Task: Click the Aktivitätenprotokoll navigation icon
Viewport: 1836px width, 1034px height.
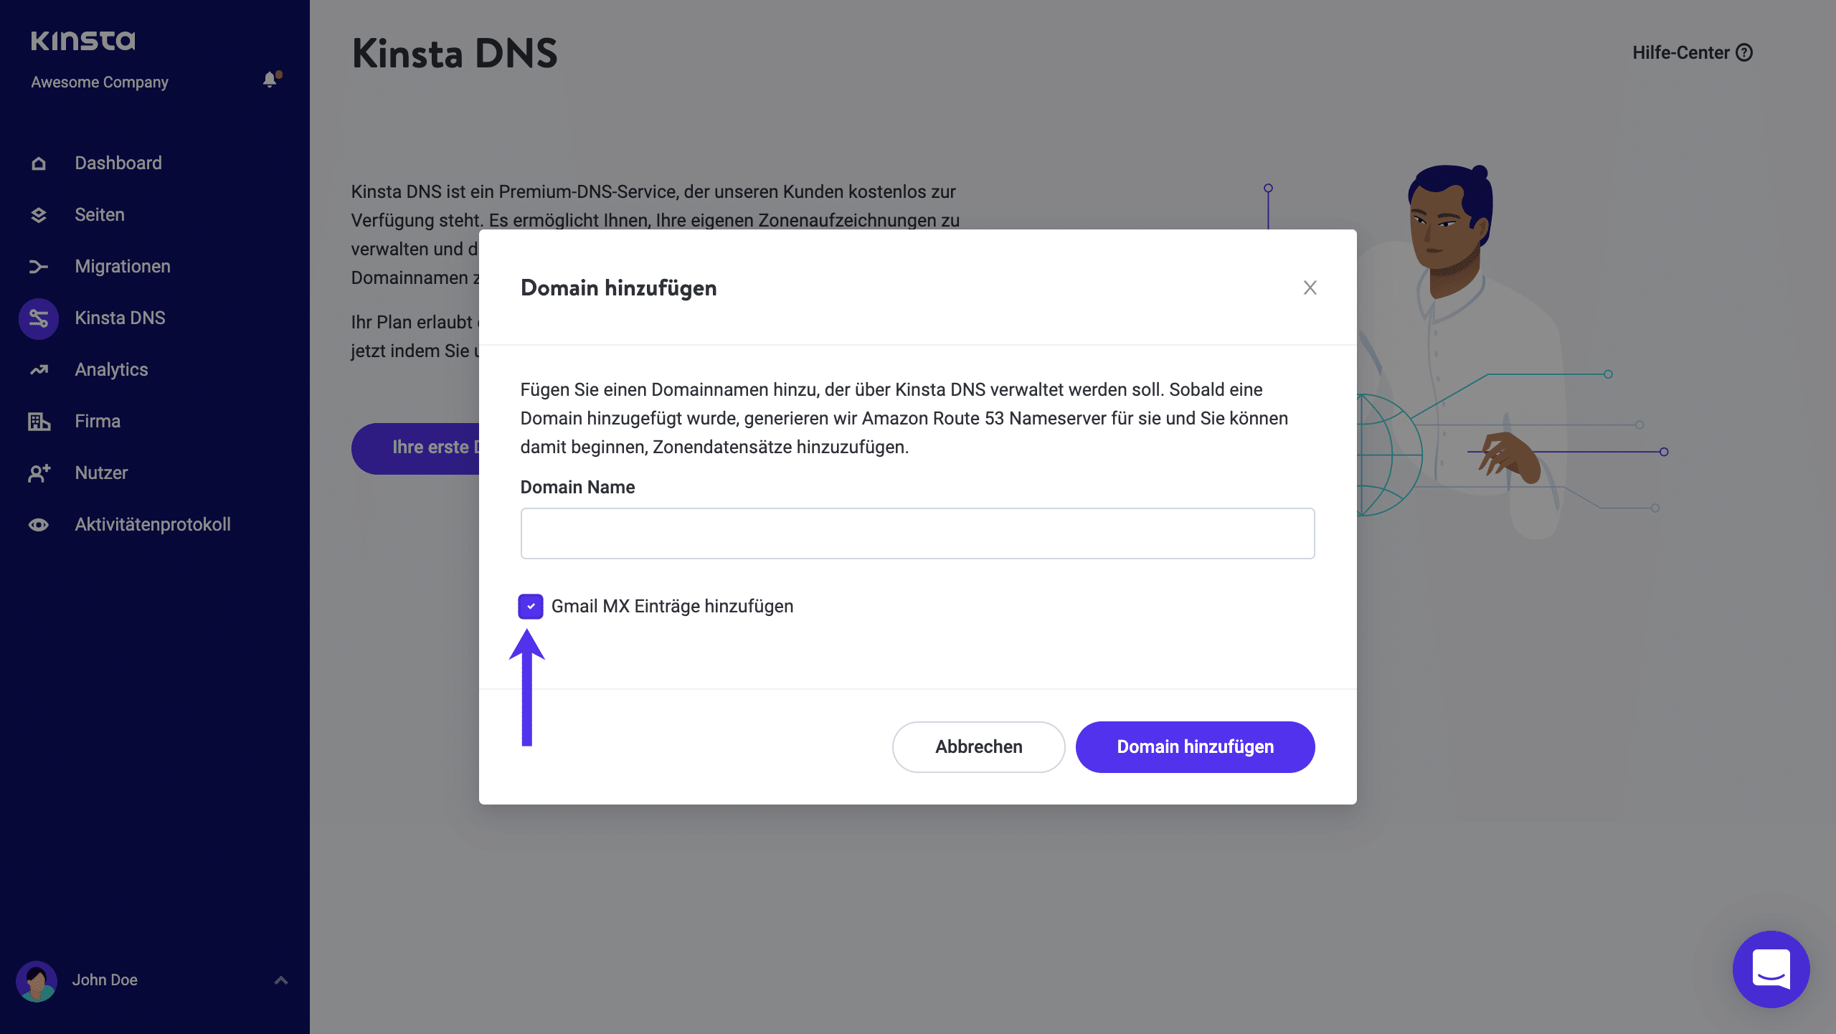Action: pos(38,525)
